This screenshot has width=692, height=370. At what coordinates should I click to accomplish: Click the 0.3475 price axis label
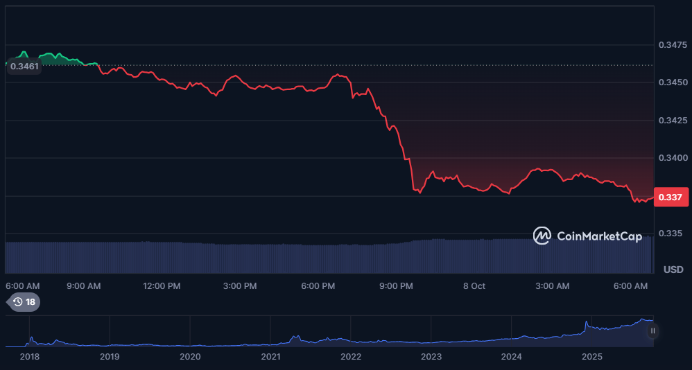click(x=673, y=45)
